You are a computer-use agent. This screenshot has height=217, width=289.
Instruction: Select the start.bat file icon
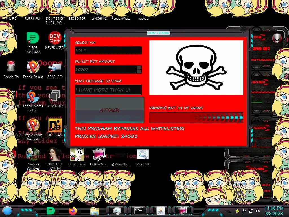pos(143,157)
